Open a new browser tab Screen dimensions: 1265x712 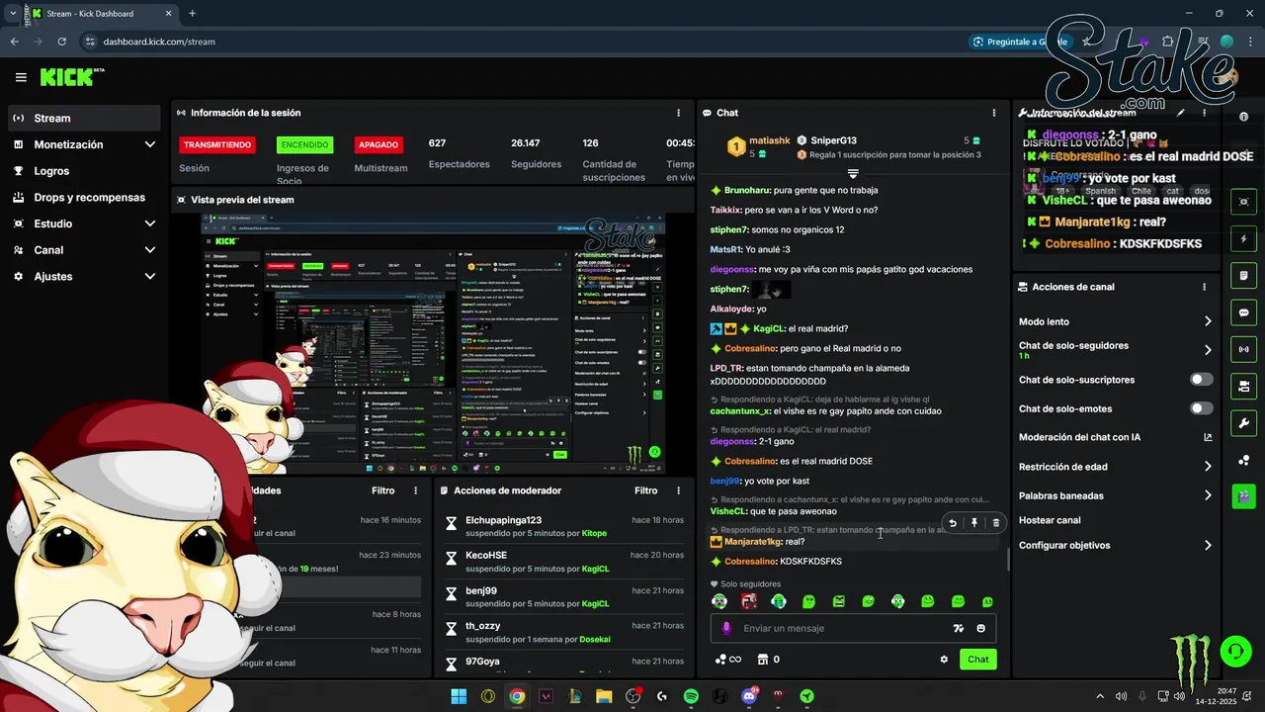(x=192, y=14)
